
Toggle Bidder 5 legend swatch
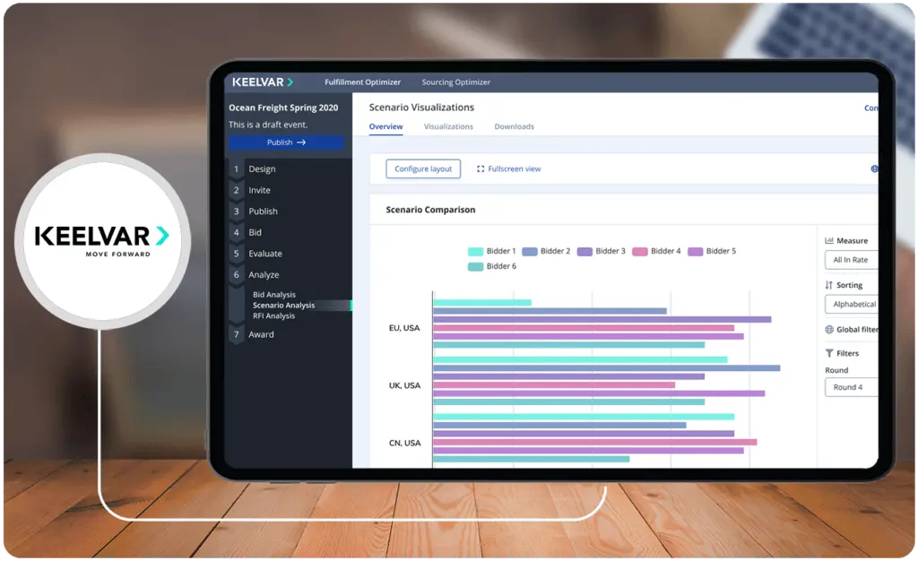click(x=695, y=252)
